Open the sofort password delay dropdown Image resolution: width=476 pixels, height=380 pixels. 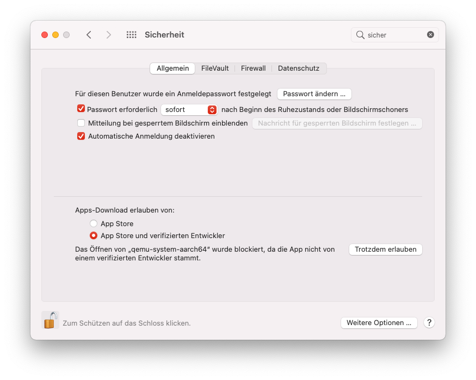189,109
